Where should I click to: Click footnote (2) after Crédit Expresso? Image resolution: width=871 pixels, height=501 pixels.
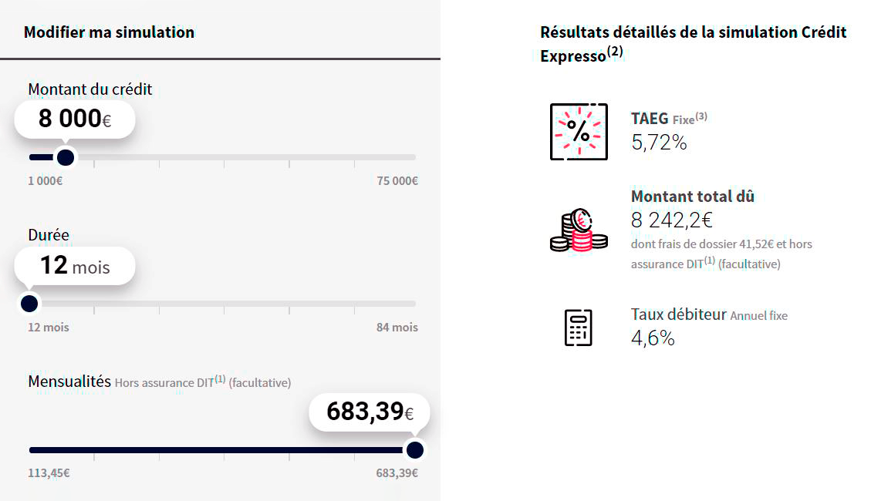(x=615, y=52)
